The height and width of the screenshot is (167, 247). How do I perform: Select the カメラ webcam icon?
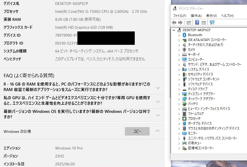(x=184, y=49)
